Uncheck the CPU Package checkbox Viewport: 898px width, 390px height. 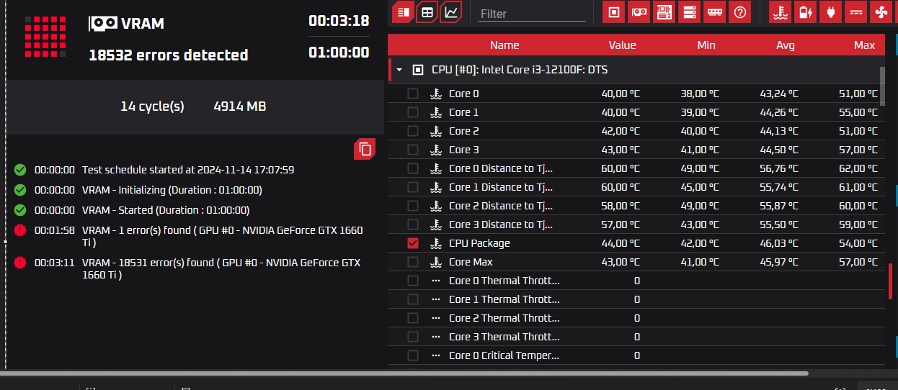413,243
